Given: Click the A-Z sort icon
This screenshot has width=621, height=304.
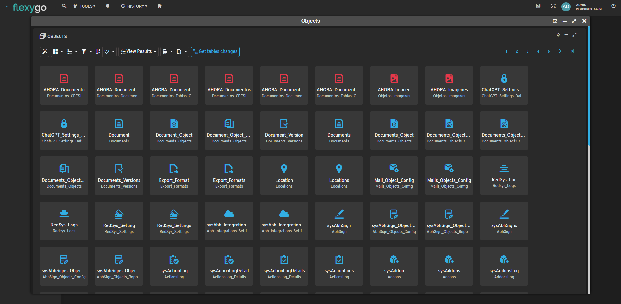Looking at the screenshot, I should (x=98, y=52).
